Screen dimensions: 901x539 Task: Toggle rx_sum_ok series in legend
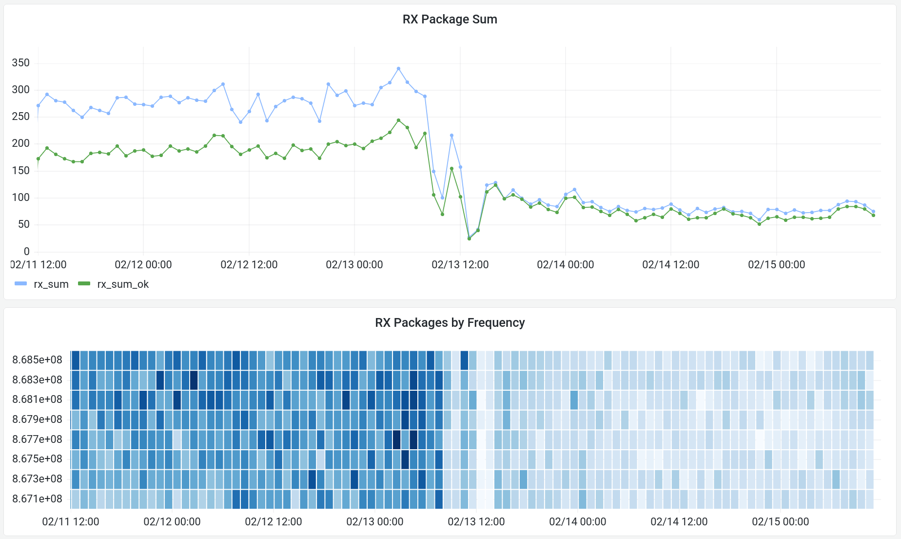123,284
